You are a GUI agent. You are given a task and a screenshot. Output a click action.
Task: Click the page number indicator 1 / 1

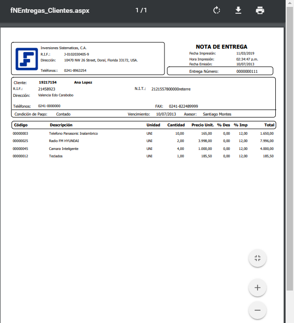coord(141,10)
